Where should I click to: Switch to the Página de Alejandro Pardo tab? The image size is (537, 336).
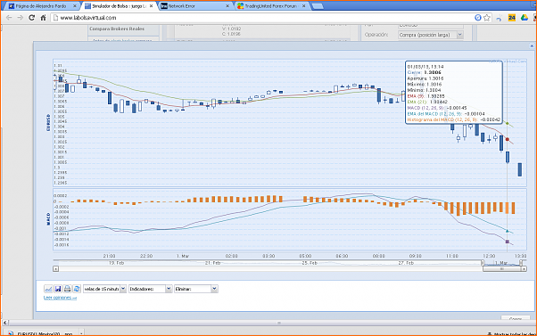coord(40,6)
